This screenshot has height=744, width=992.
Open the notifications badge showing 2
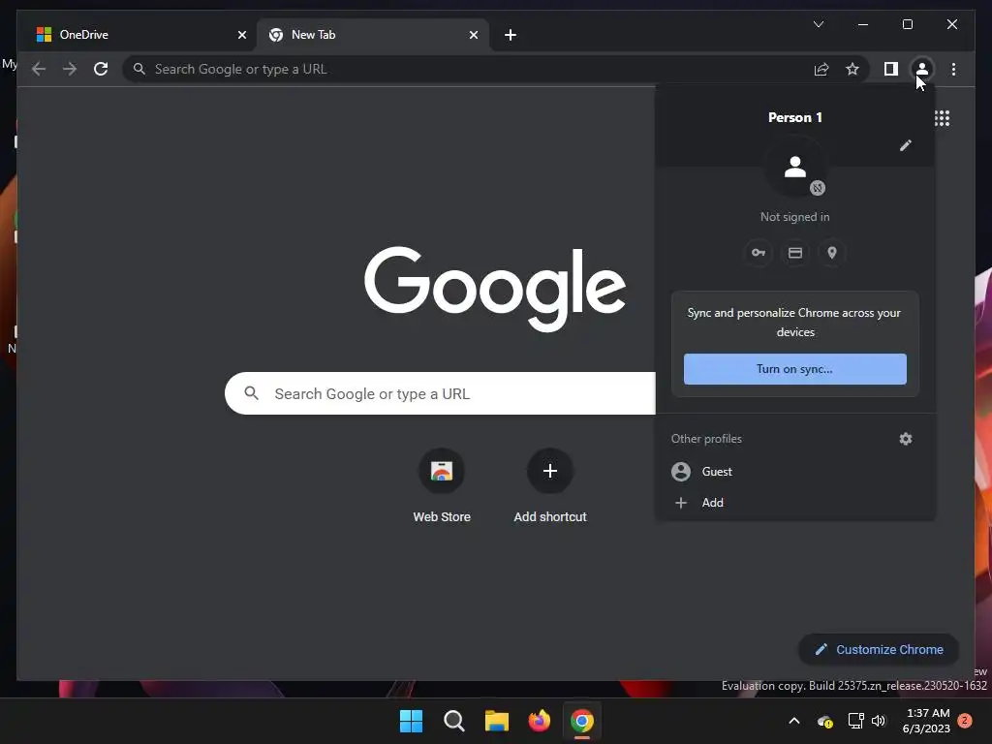pyautogui.click(x=965, y=721)
